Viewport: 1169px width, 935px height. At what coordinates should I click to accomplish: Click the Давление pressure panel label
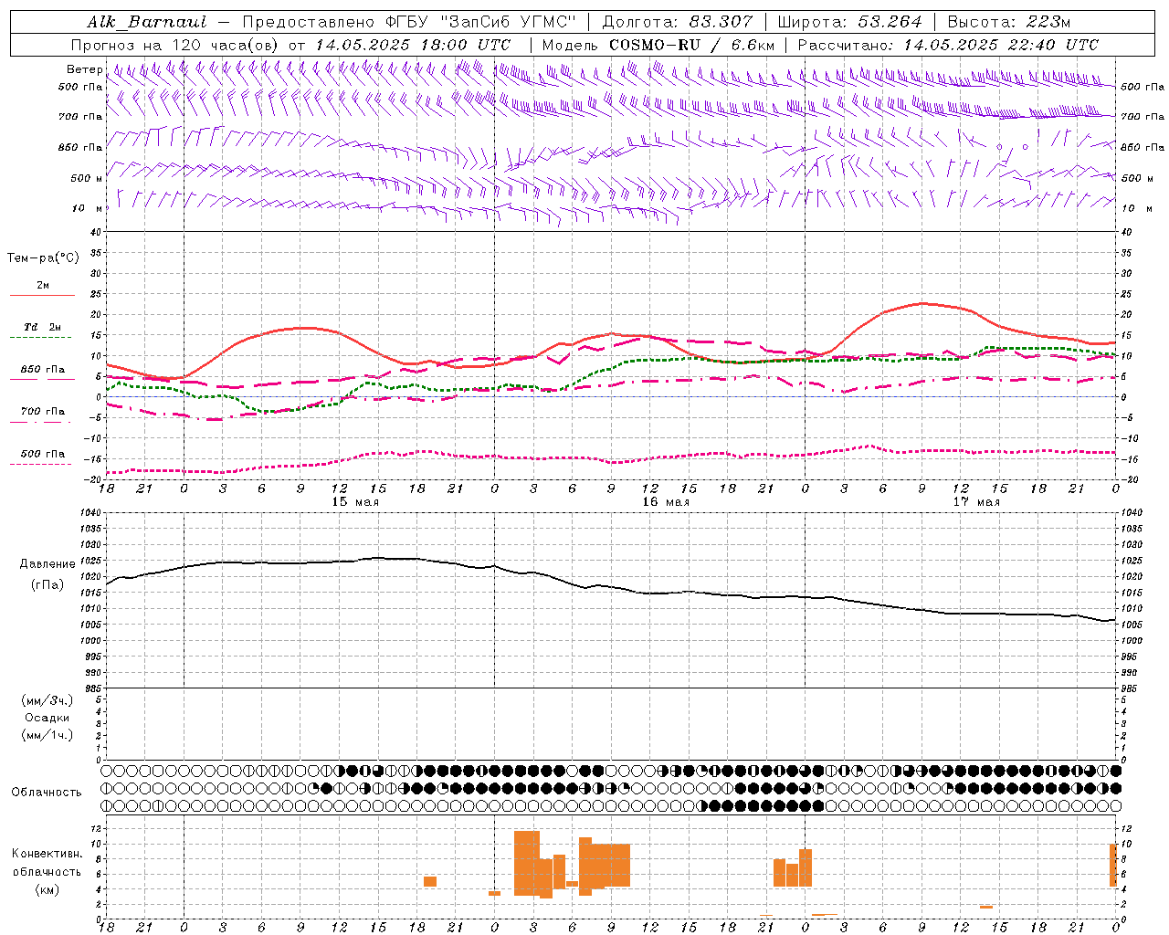[x=47, y=564]
